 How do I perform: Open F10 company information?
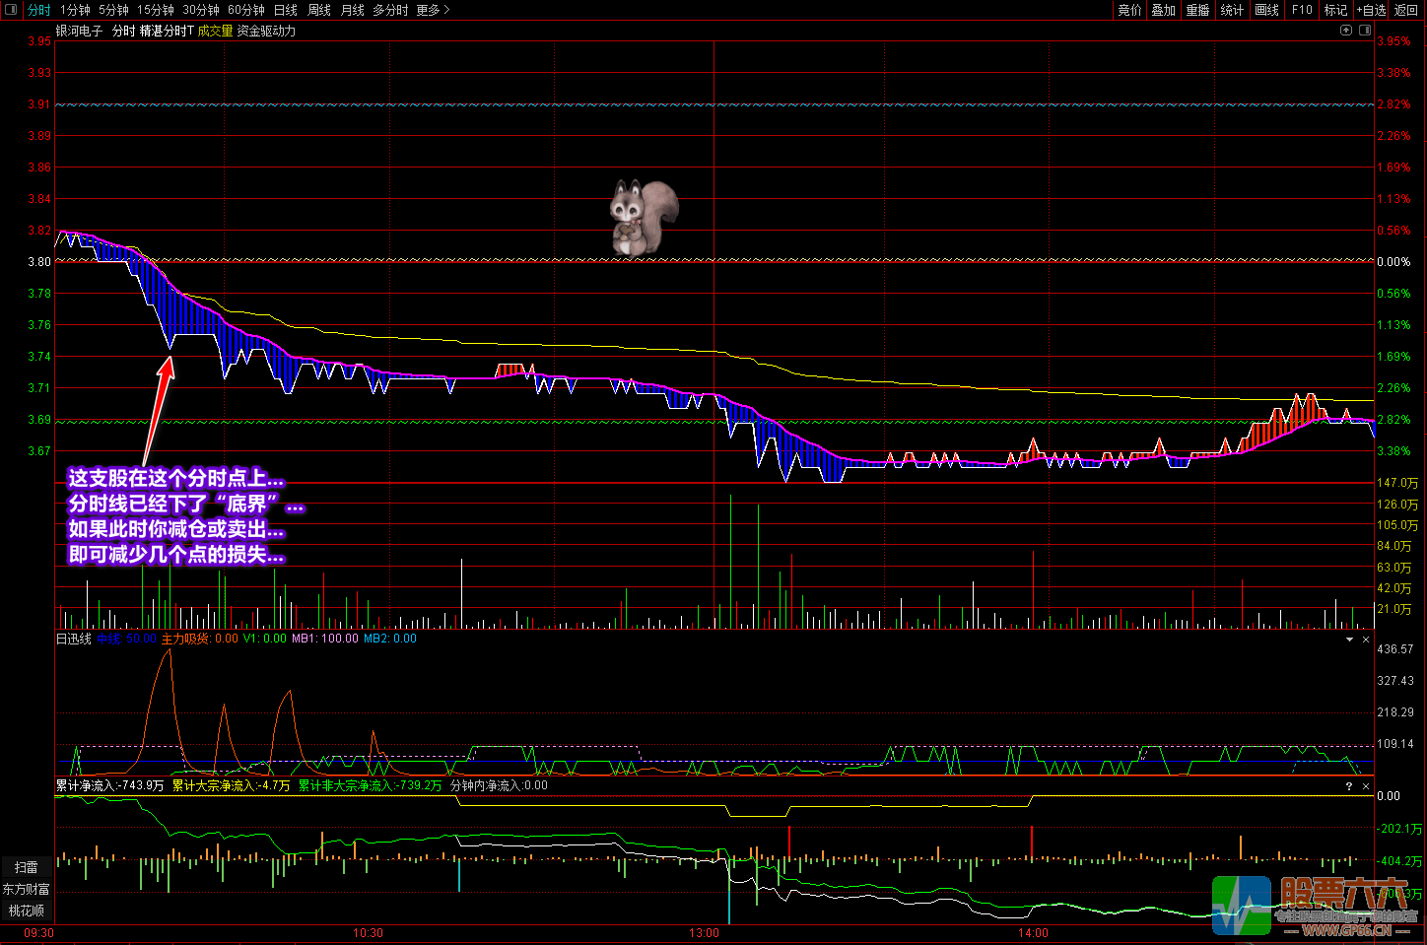click(x=1303, y=10)
